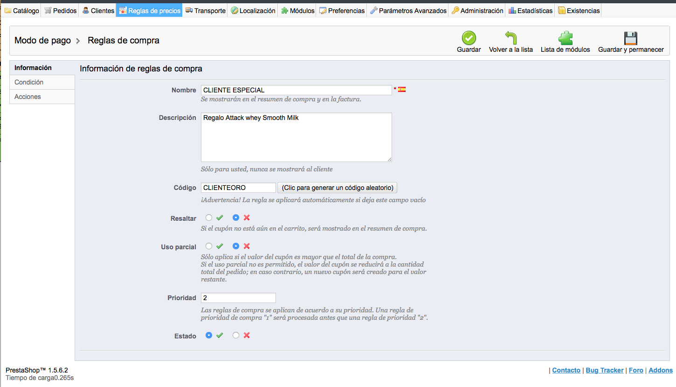Screen dimensions: 676x387
Task: Open the Localización menu
Action: coord(253,10)
